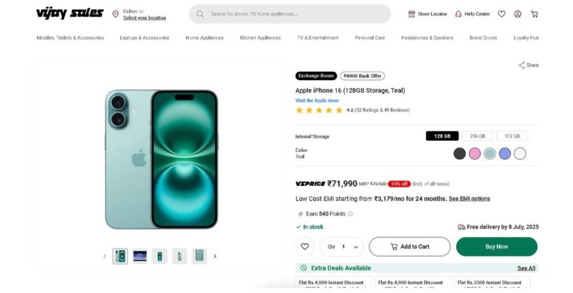Select 256 GB storage option
Image resolution: width=573 pixels, height=293 pixels.
[x=477, y=136]
